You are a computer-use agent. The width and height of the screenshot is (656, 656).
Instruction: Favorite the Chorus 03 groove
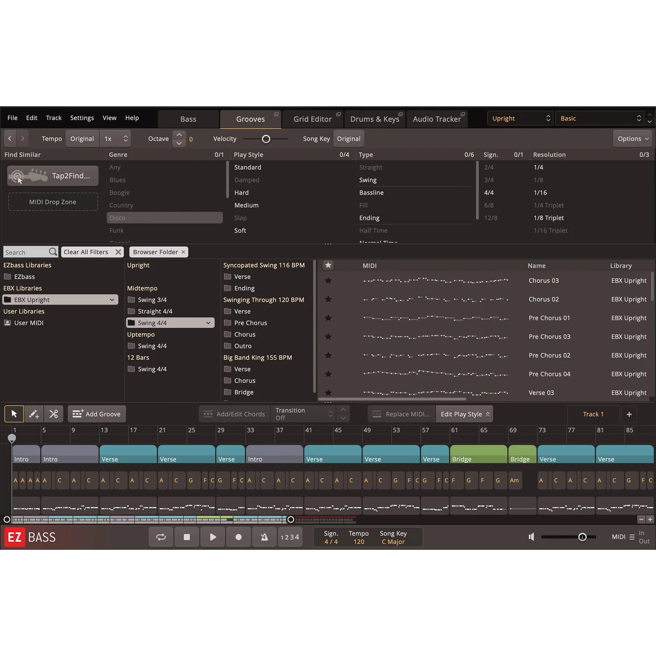pos(328,280)
